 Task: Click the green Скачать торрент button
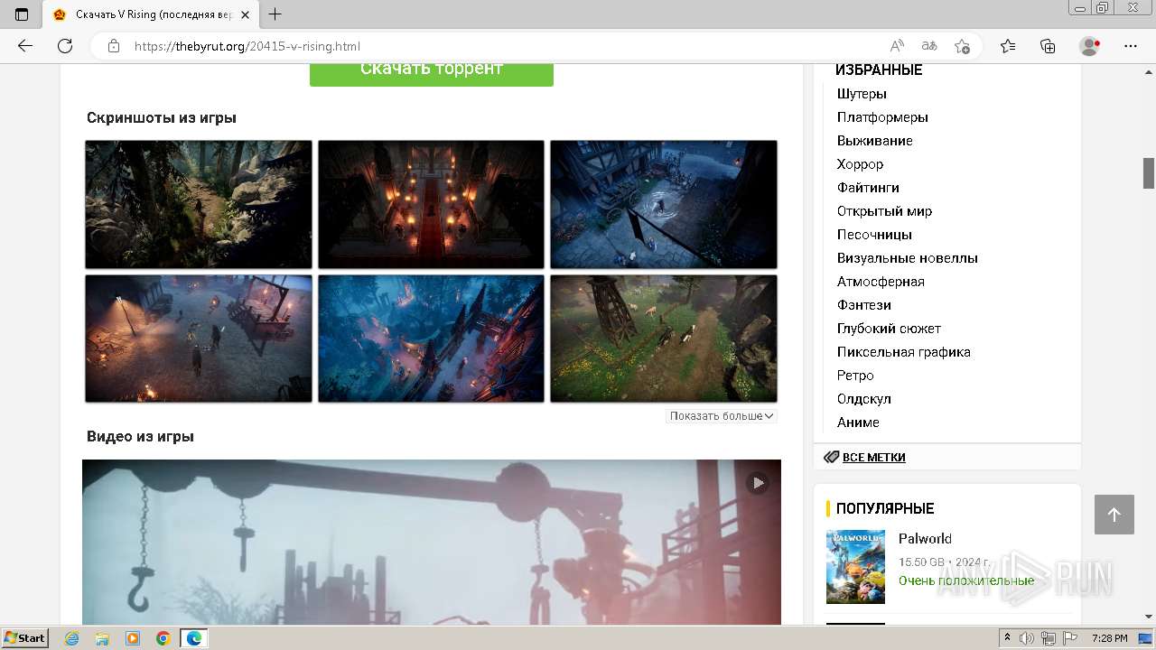click(x=432, y=72)
